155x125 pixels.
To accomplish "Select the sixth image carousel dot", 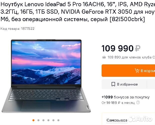I will pos(58,120).
